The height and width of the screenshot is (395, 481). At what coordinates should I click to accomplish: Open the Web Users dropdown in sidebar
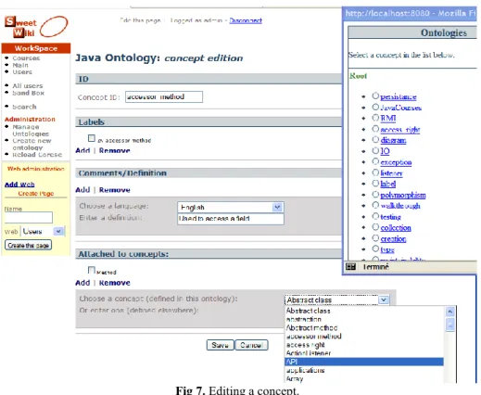(x=58, y=231)
